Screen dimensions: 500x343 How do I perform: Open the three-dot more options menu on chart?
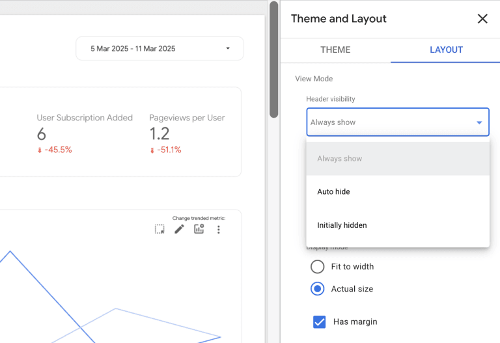[219, 229]
